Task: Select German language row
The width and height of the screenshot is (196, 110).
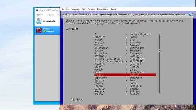Action: pyautogui.click(x=125, y=94)
